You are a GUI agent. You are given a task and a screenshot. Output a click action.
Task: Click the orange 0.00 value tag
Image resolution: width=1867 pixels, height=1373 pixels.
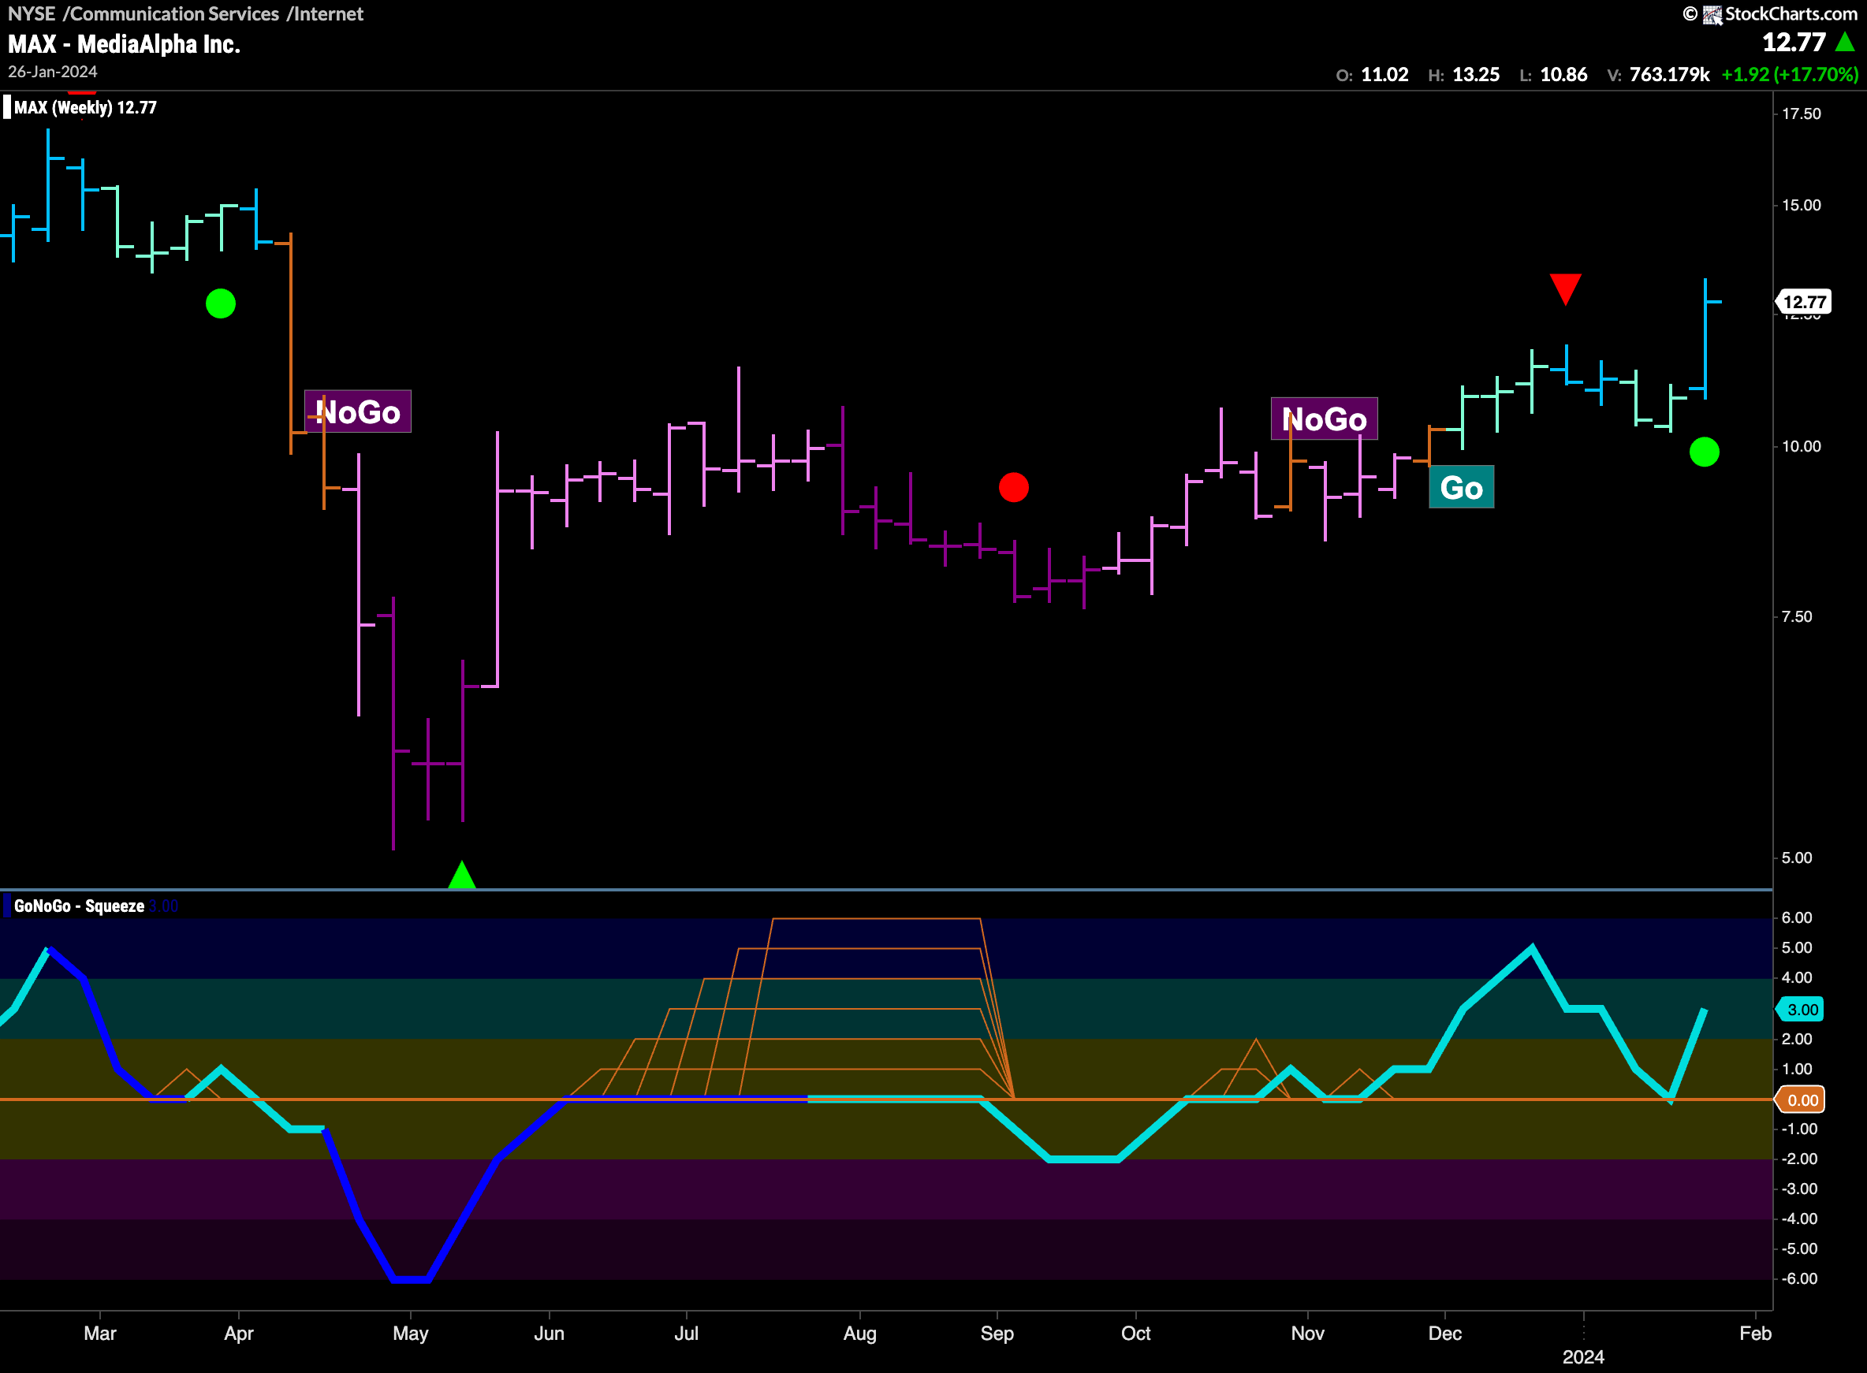(1801, 1100)
